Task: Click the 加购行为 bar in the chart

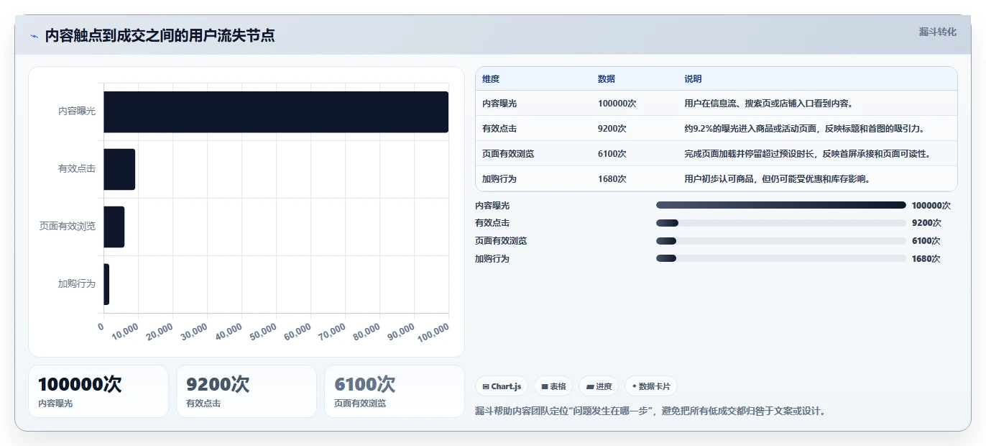Action: 106,284
